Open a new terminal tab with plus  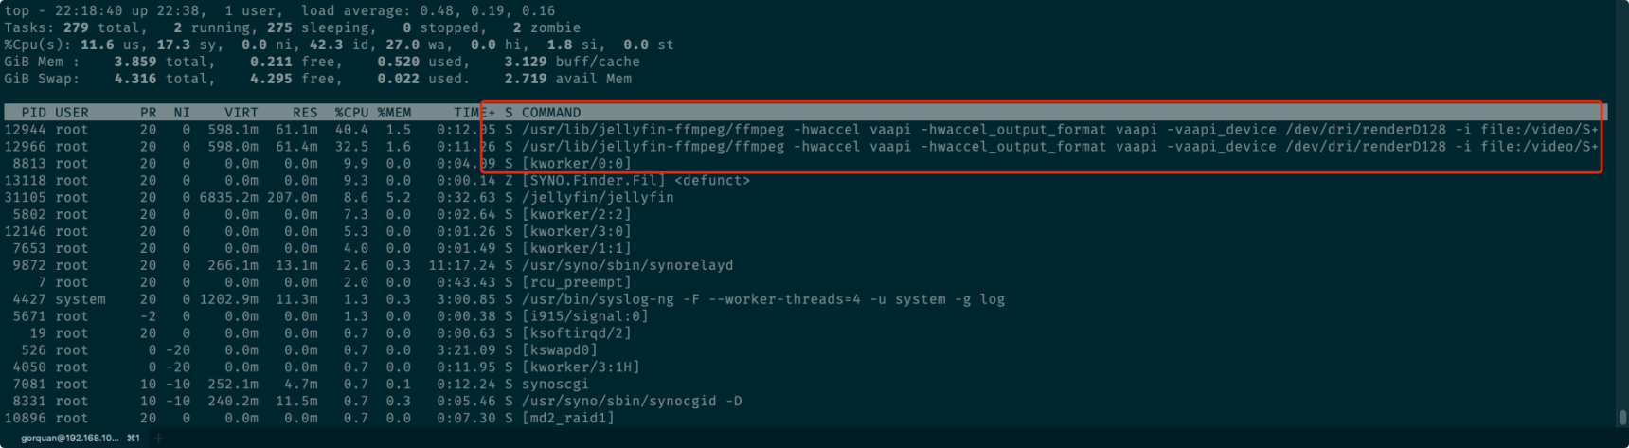158,439
